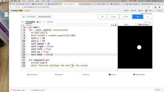Go back in browser history
The image size is (164, 92).
pyautogui.click(x=11, y=7)
